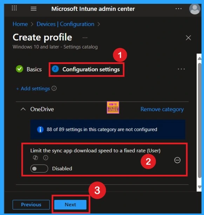The height and width of the screenshot is (215, 204).
Task: Click the Basics completed checkmark icon
Action: tap(20, 69)
